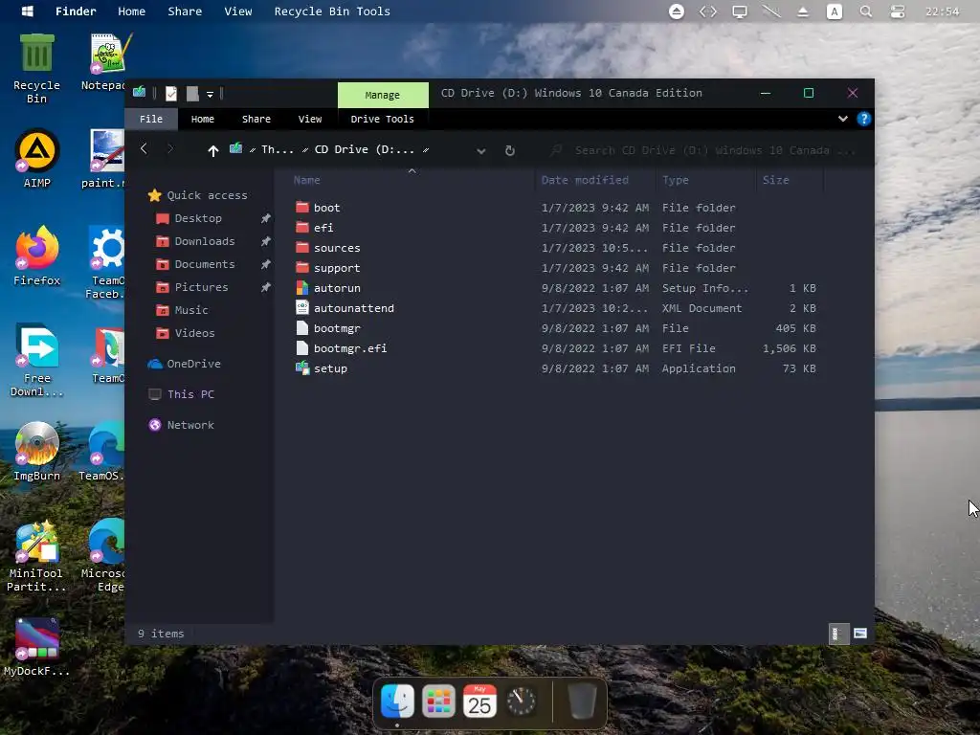
Task: Click Finder icon in the dock
Action: click(397, 701)
